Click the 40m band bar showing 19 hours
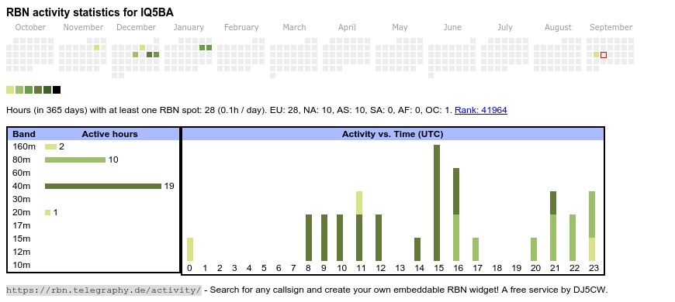 [103, 186]
